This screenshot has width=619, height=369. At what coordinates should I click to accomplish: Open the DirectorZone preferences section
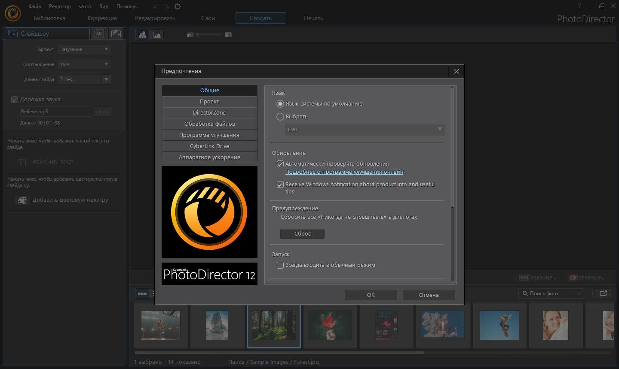pyautogui.click(x=209, y=113)
